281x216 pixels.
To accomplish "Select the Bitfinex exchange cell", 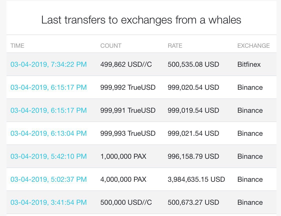I will click(249, 64).
